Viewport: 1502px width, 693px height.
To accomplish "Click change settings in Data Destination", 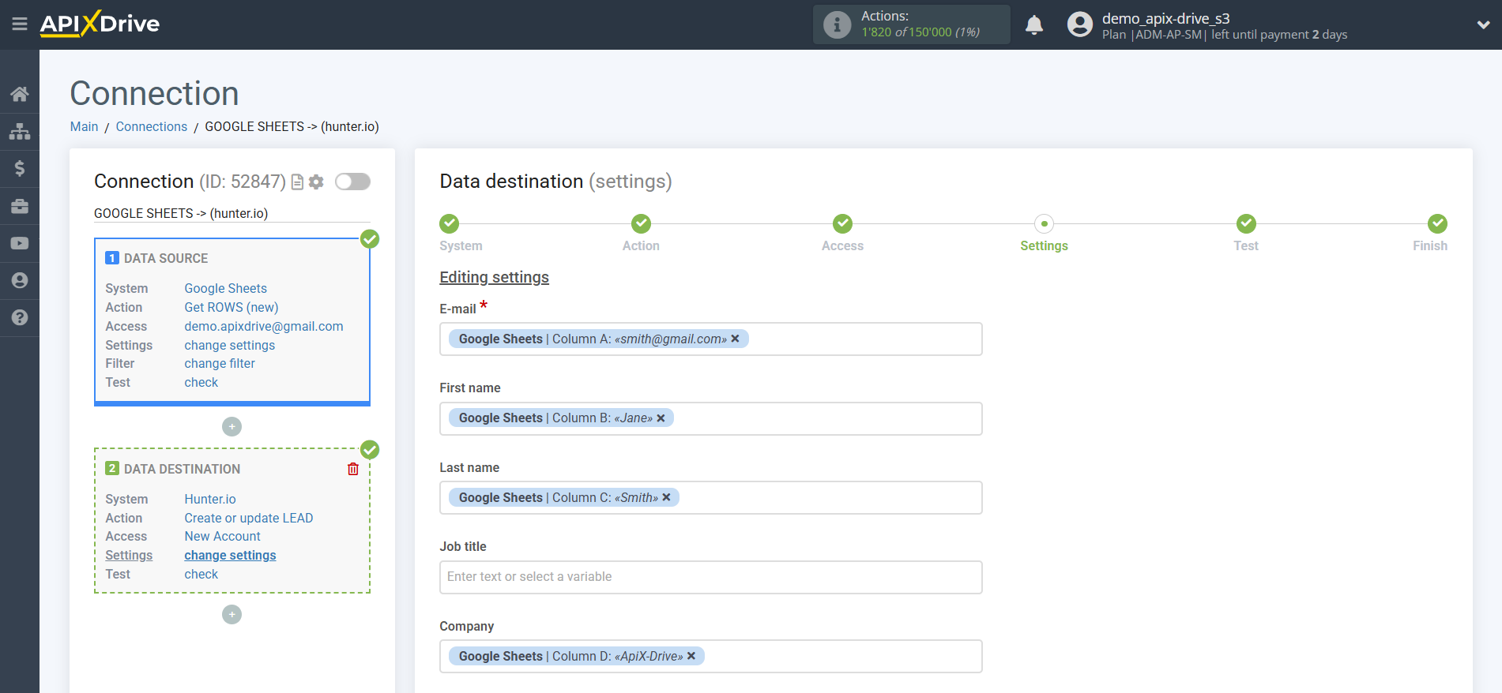I will (231, 555).
